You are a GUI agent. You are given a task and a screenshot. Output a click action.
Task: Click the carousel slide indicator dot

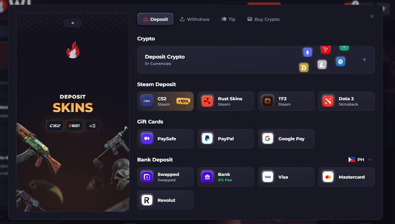click(73, 23)
